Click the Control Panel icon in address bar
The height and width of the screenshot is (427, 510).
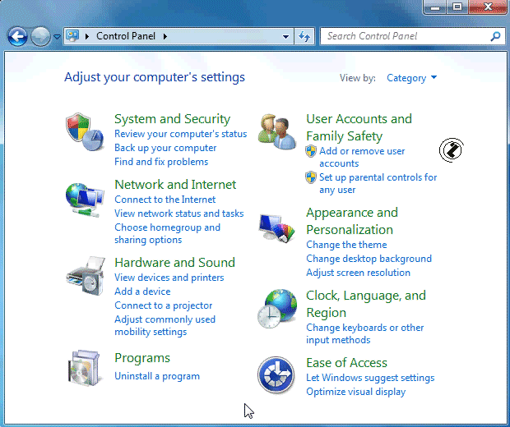72,35
